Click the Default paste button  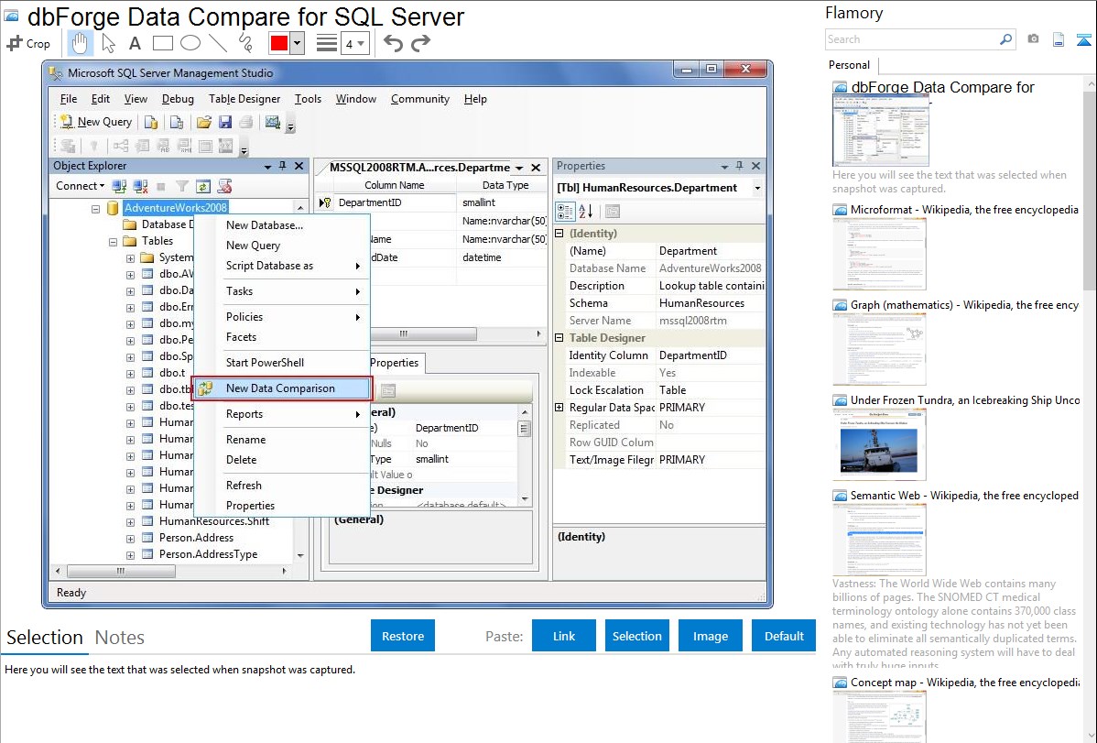point(784,636)
